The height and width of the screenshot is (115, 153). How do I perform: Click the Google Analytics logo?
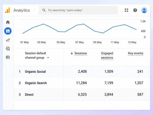coord(7,10)
